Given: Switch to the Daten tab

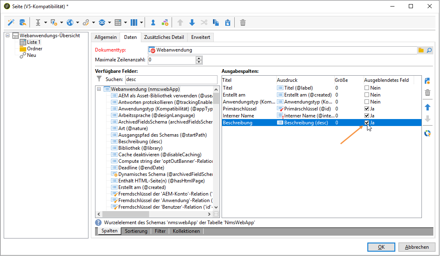Looking at the screenshot, I should click(x=130, y=37).
